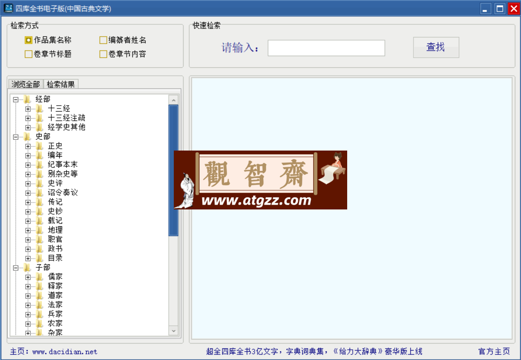Click the folder icon beside 道家
This screenshot has height=360, width=521.
40,295
